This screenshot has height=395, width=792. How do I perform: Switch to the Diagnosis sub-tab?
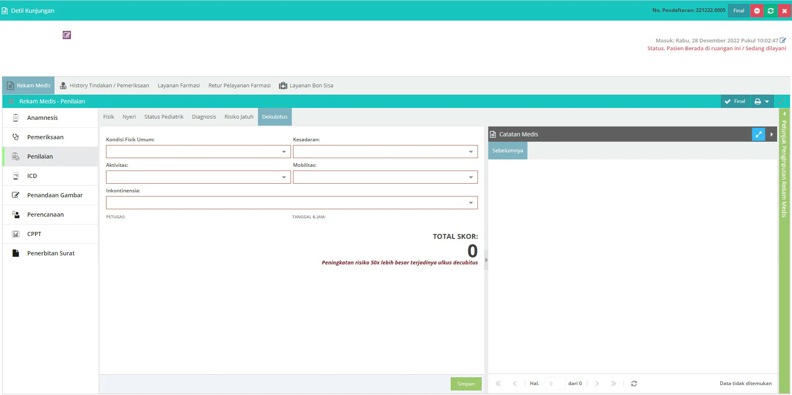tap(204, 117)
